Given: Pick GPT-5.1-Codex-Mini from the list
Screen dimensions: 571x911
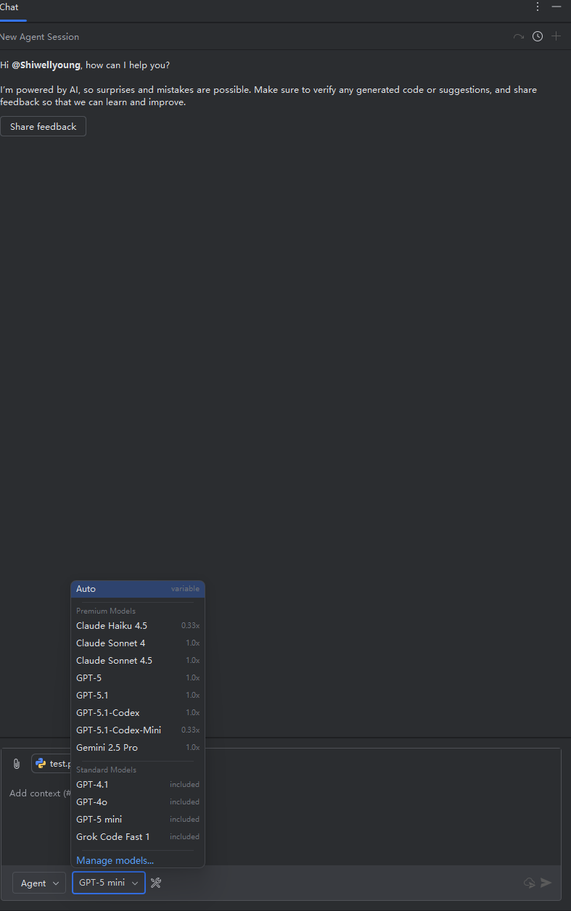Looking at the screenshot, I should pyautogui.click(x=138, y=730).
